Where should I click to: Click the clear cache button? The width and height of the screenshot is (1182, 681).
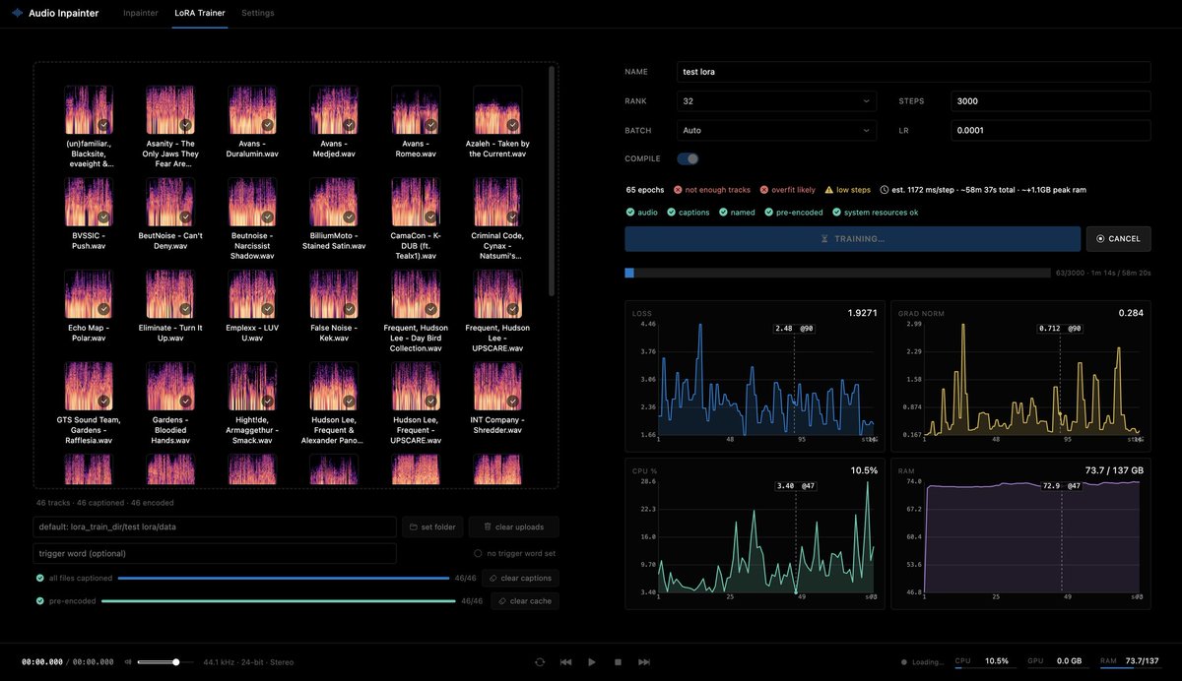[526, 600]
